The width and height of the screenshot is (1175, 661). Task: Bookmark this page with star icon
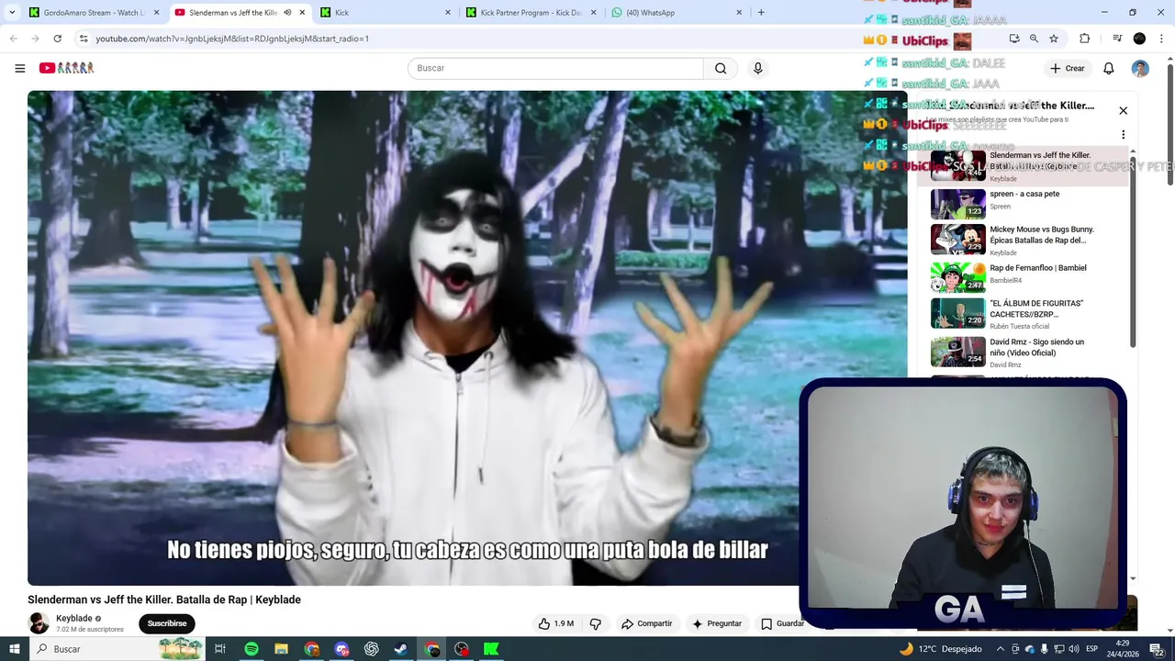(x=1054, y=39)
